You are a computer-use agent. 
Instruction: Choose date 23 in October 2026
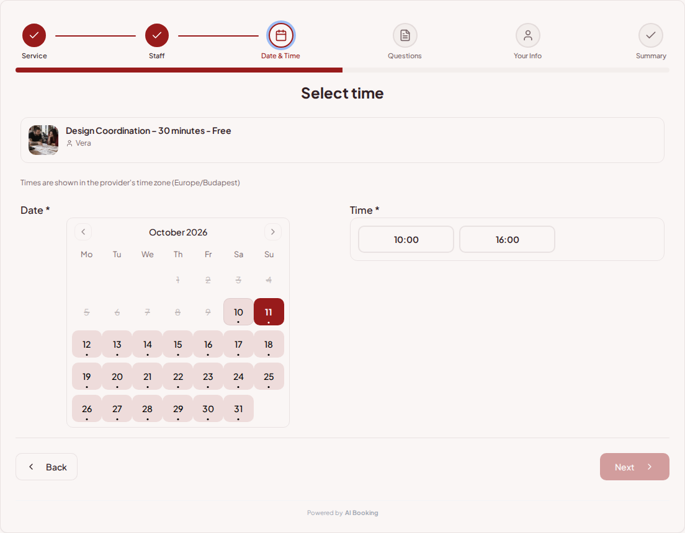(x=208, y=376)
